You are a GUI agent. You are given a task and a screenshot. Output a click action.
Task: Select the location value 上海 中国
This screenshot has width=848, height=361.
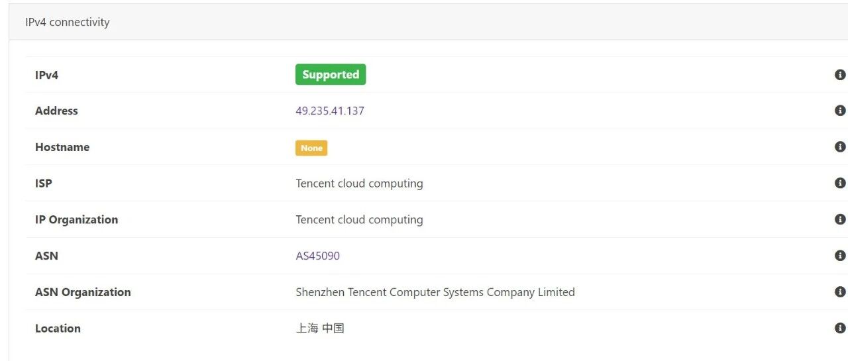(x=320, y=328)
